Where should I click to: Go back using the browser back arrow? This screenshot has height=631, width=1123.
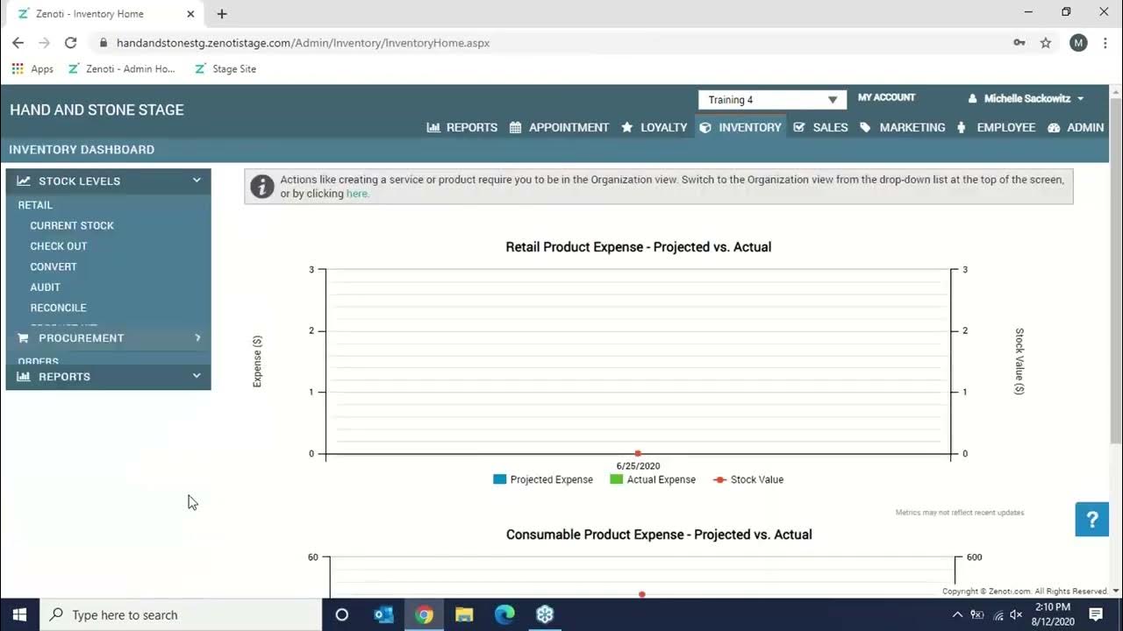(x=18, y=42)
